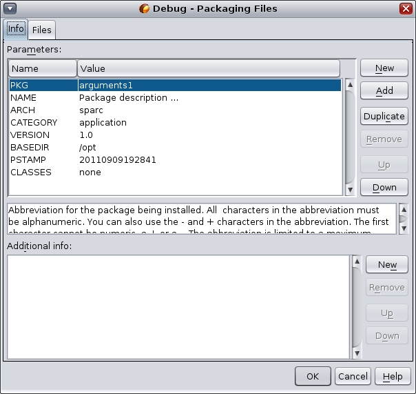Select the arguments1 value cell

[209, 86]
